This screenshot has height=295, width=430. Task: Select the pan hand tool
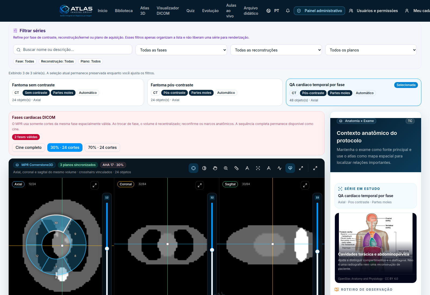(215, 168)
